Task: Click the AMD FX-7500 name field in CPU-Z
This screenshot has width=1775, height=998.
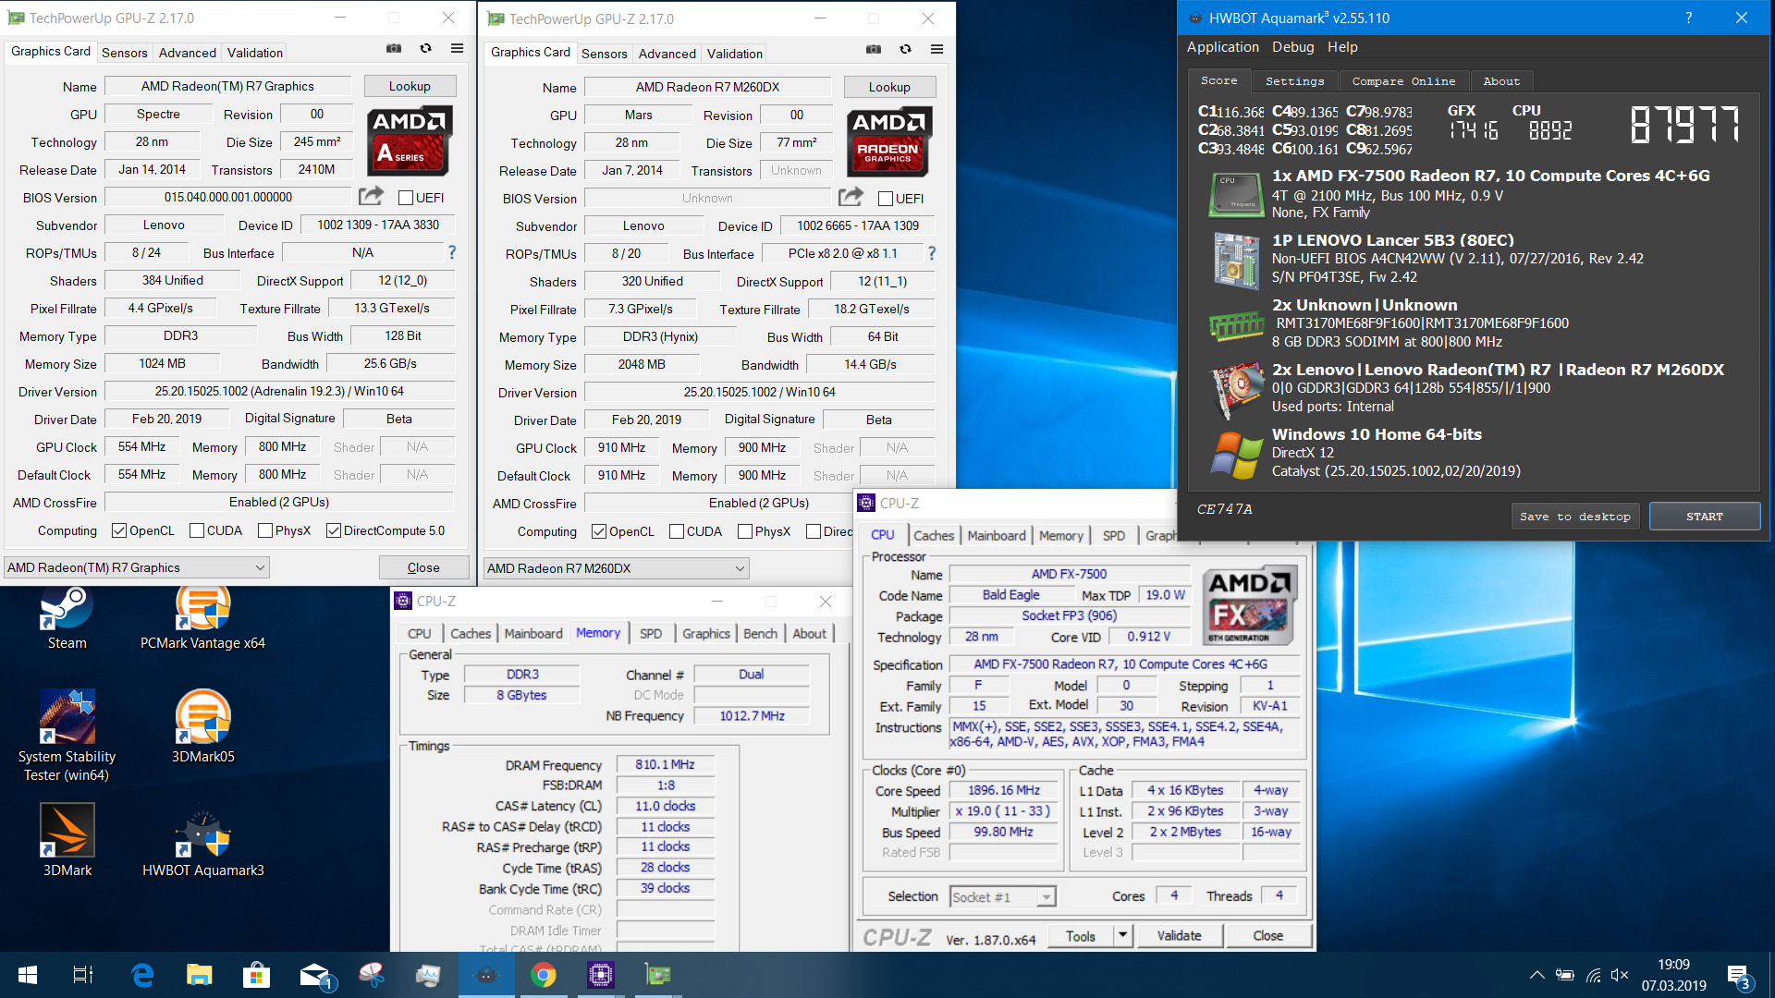Action: click(1069, 574)
